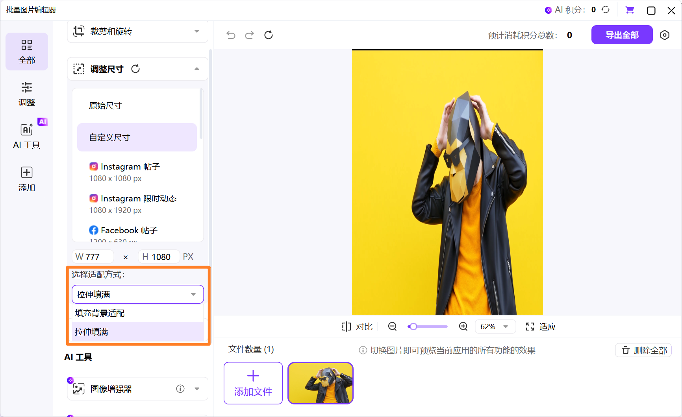Image resolution: width=682 pixels, height=417 pixels.
Task: Click the undo arrow above the canvas
Action: click(231, 35)
